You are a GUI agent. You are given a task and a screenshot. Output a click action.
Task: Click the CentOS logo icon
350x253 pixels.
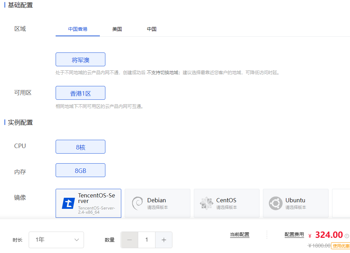207,203
